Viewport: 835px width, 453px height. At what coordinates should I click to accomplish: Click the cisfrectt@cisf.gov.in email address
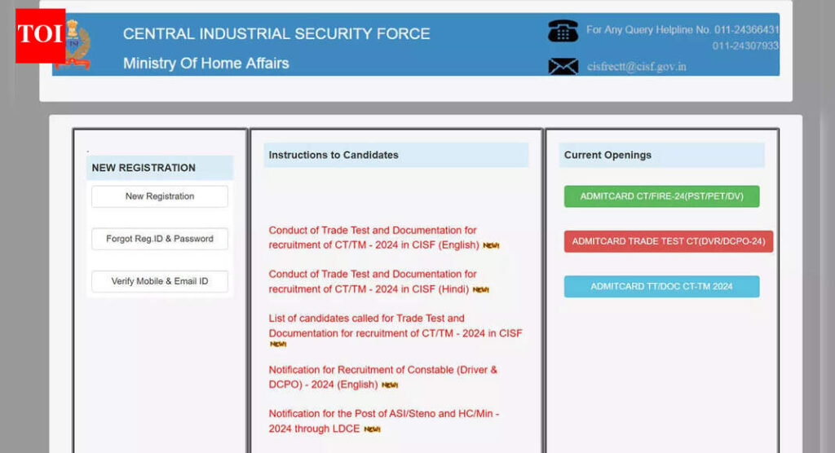636,67
